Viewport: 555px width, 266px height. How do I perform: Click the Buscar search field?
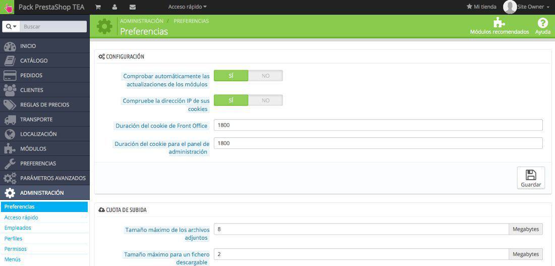[x=53, y=27]
